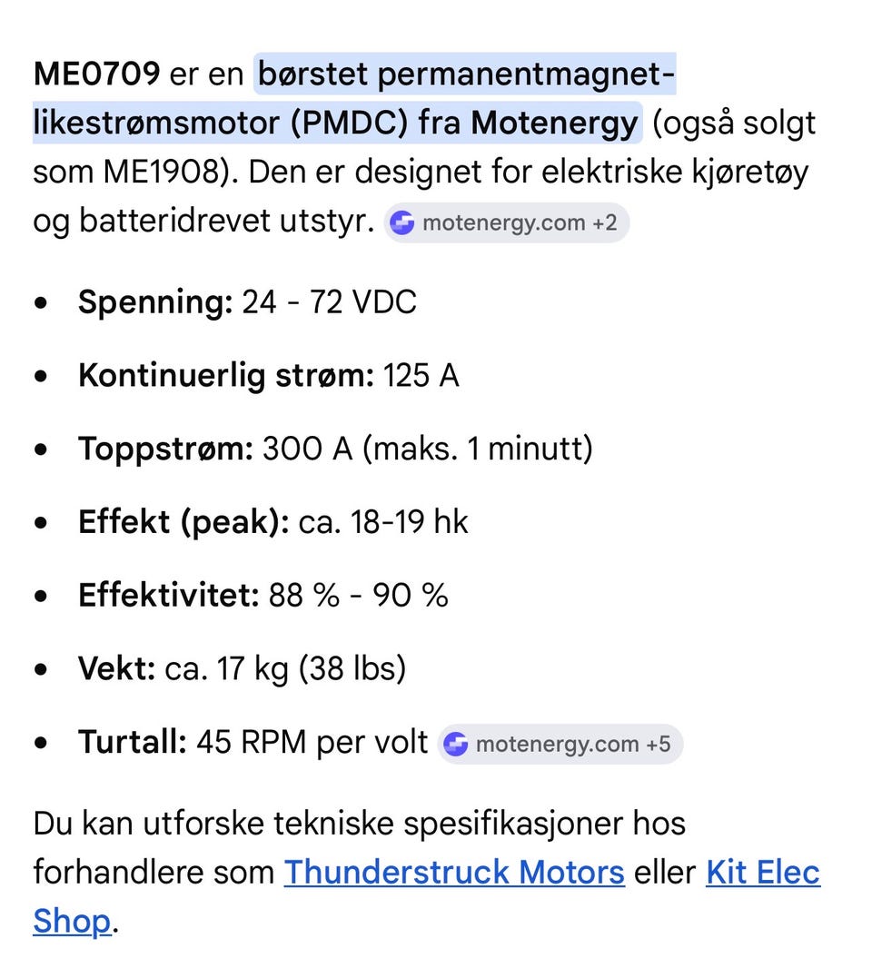The width and height of the screenshot is (872, 958).
Task: Click the Vekt ca. 17 kg bullet
Action: coord(242,668)
